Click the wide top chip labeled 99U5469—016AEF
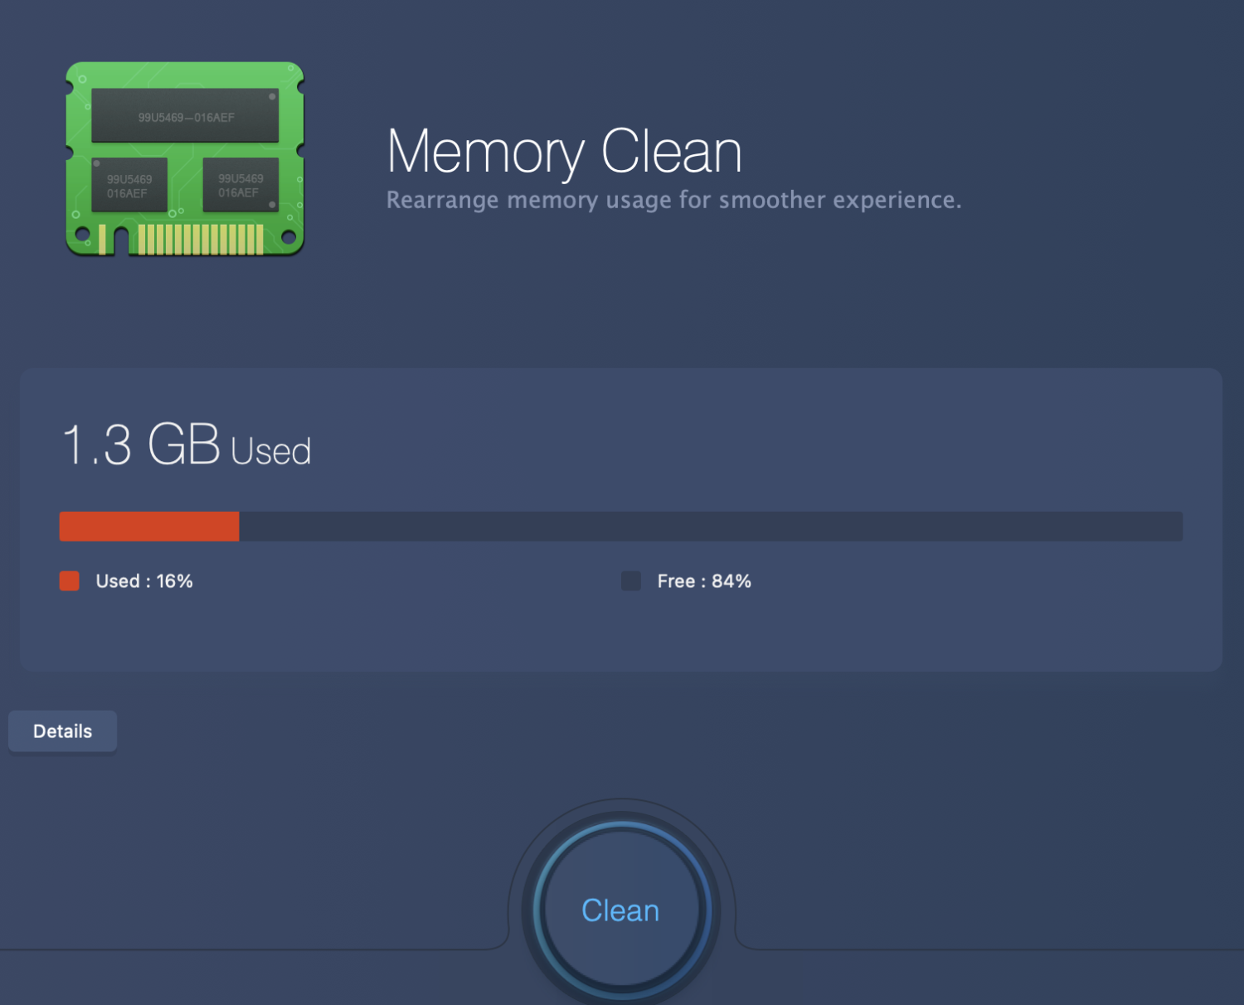 coord(185,116)
